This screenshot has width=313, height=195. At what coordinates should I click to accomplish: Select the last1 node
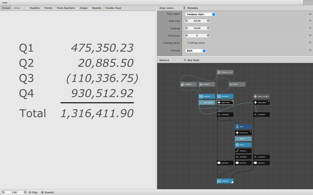243,127
